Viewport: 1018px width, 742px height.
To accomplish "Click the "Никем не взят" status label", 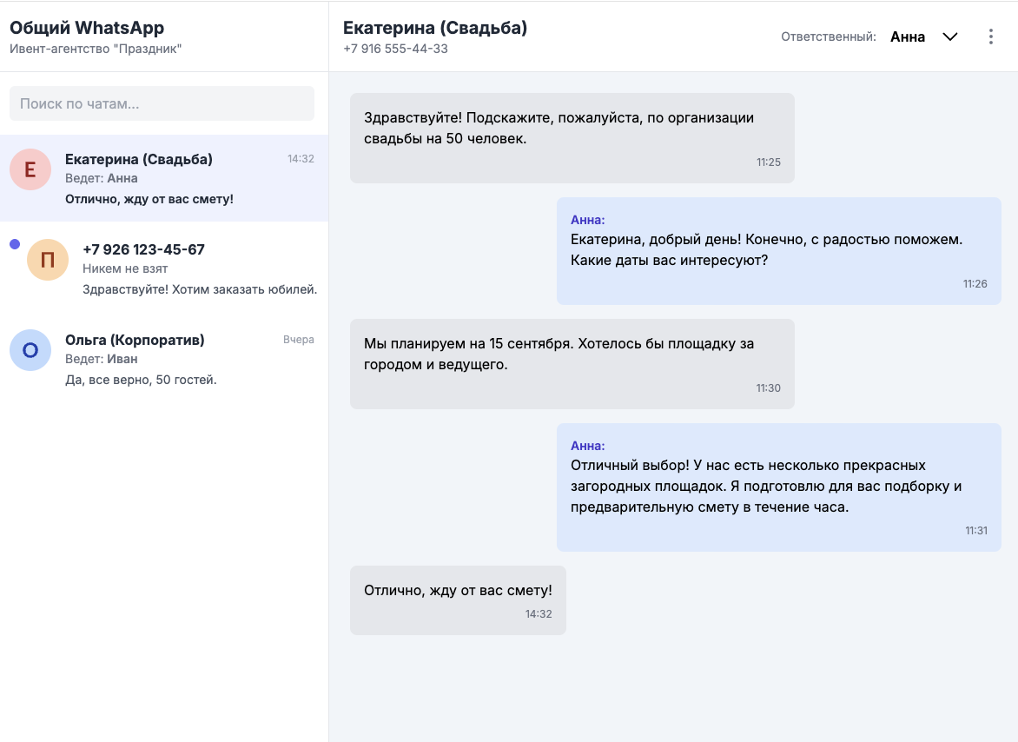I will tap(125, 268).
